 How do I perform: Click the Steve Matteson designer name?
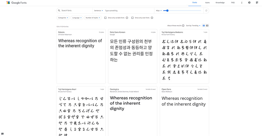pyautogui.click(x=167, y=92)
